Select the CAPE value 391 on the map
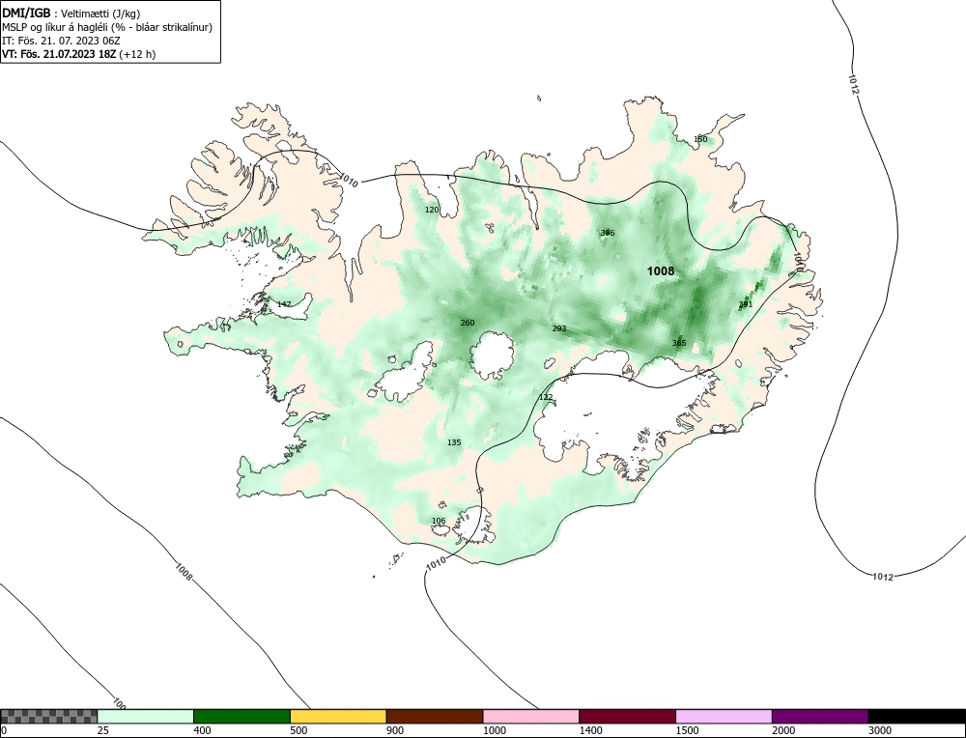Viewport: 966px width, 738px height. (746, 304)
